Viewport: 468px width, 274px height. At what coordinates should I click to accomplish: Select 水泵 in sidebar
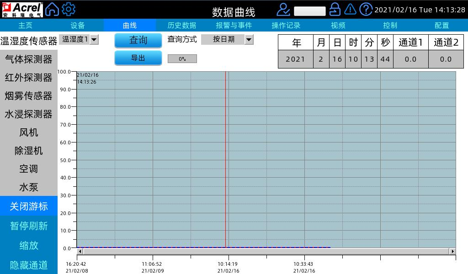[x=29, y=187]
